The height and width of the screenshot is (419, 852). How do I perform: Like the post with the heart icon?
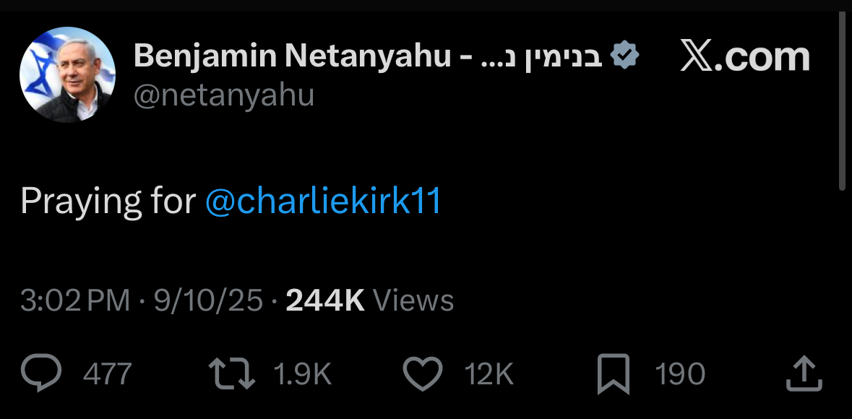[x=422, y=374]
